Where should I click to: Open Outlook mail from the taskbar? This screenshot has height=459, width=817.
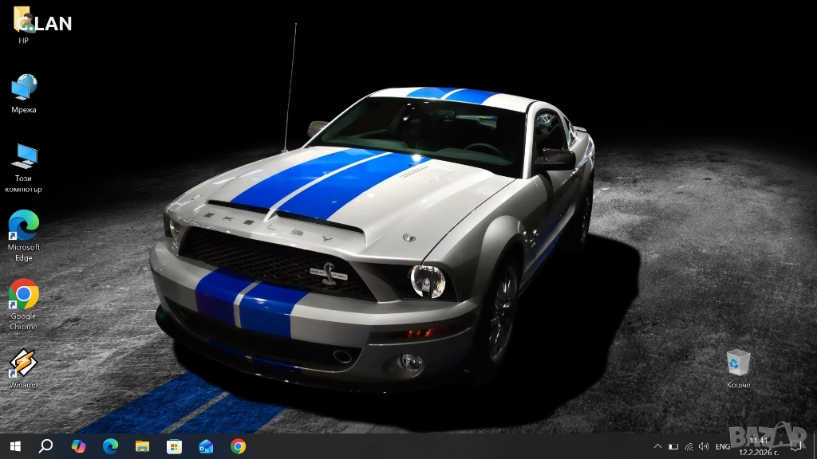tap(206, 446)
